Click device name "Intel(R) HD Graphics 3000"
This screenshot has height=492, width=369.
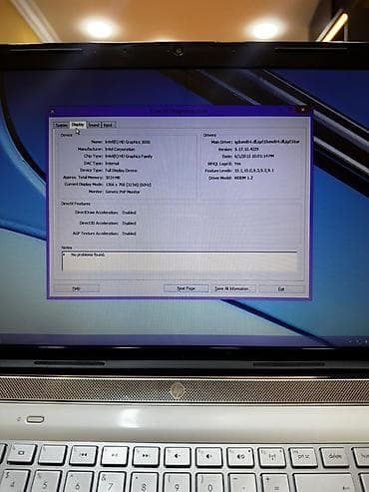pyautogui.click(x=128, y=142)
